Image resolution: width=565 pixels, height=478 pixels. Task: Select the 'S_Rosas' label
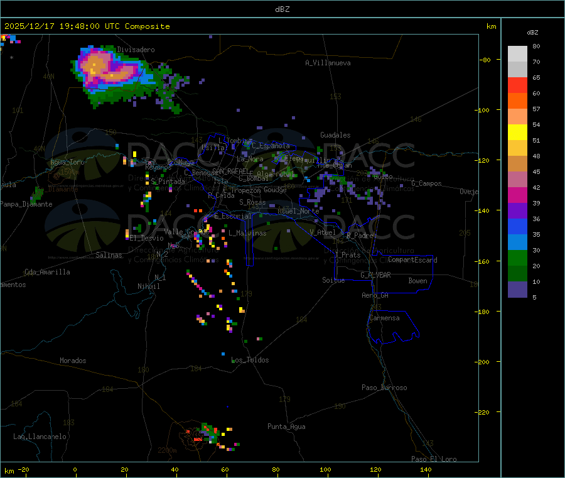(x=252, y=203)
